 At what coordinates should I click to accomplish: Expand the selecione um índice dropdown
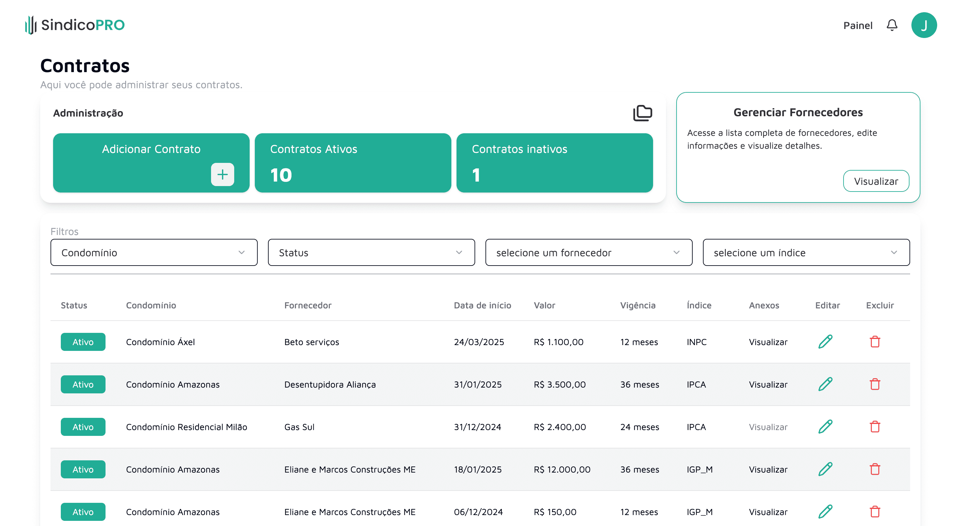pos(806,252)
